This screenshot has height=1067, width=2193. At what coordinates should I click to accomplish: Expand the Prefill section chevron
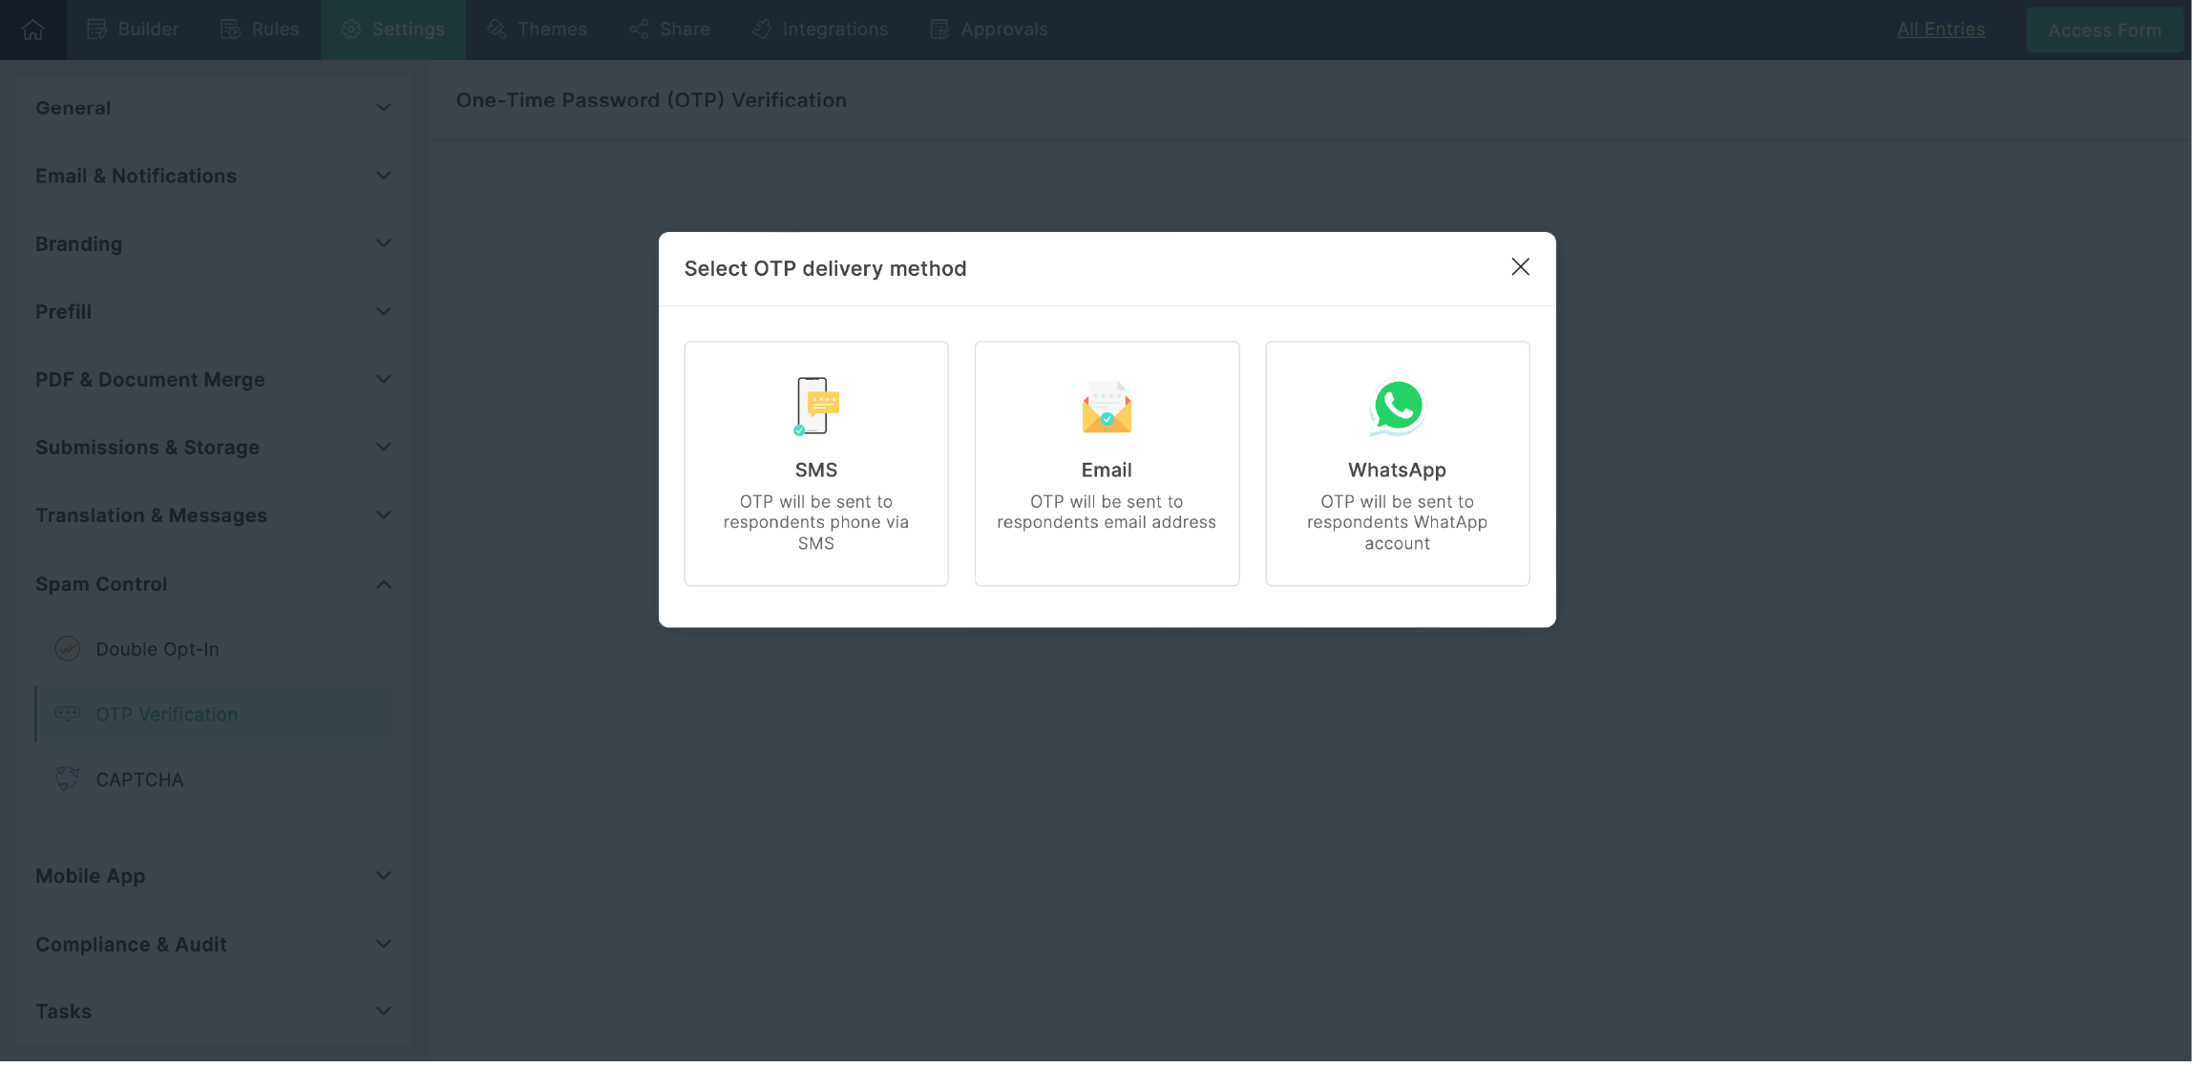pyautogui.click(x=384, y=311)
